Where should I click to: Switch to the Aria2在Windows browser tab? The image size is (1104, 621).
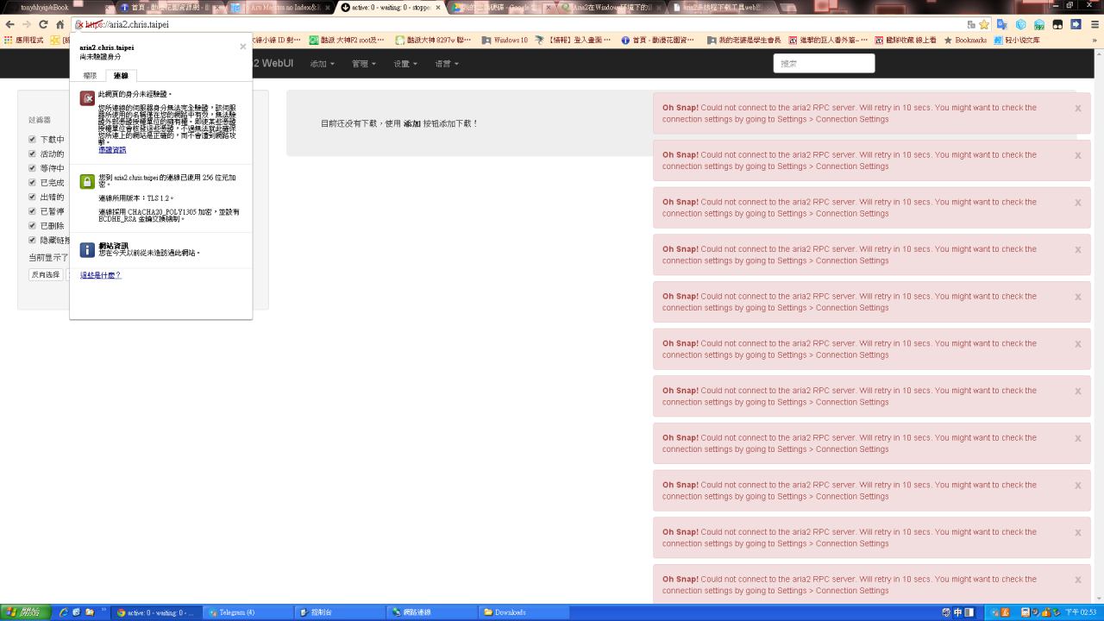pos(609,7)
